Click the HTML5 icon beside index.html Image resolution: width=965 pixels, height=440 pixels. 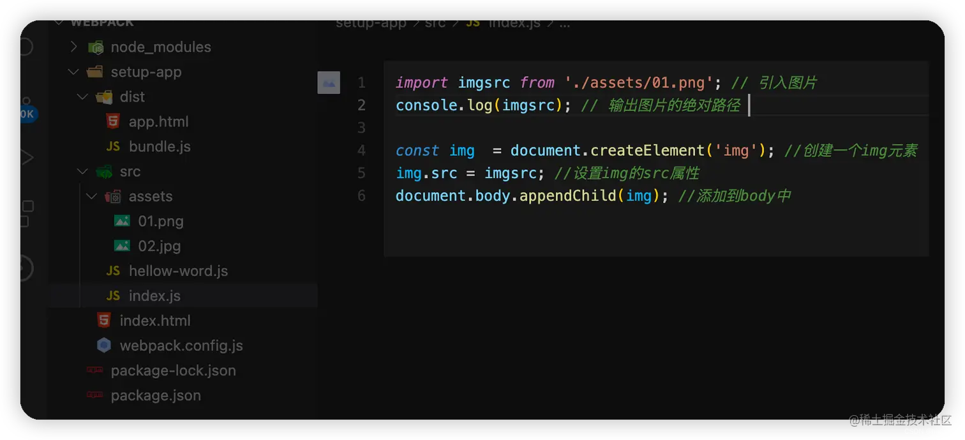click(104, 321)
